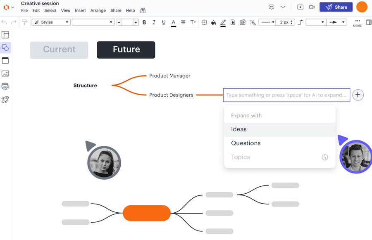
Task: Click the text color icon
Action: pyautogui.click(x=174, y=22)
